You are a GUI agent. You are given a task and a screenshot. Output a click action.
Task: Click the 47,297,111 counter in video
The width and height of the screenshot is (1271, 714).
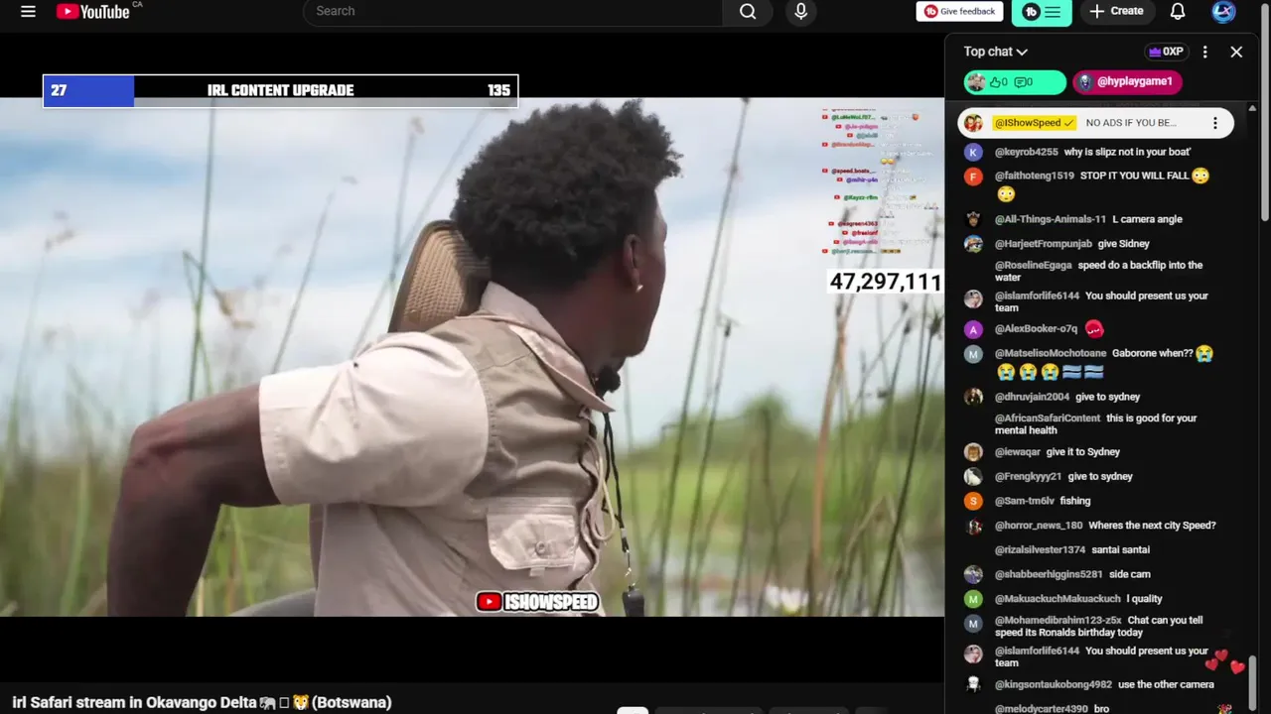[x=885, y=282]
